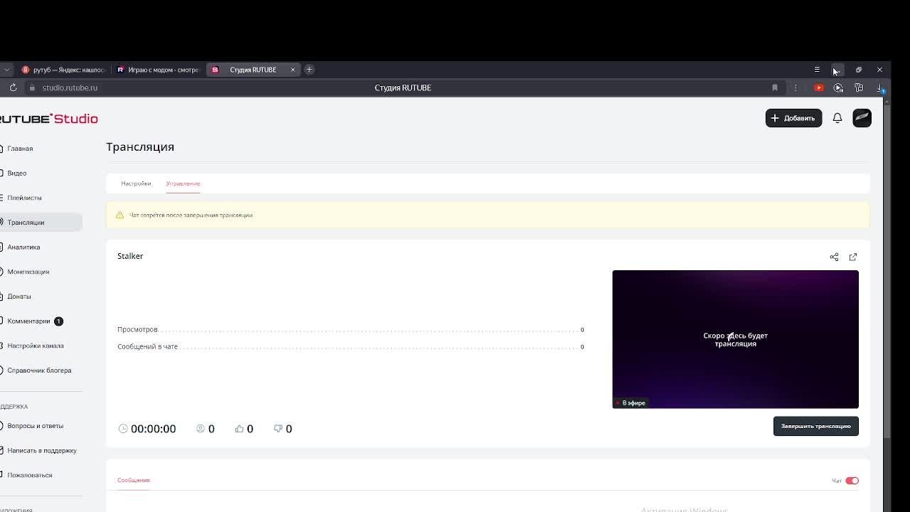This screenshot has height=512, width=910.
Task: Open a new browser tab
Action: pyautogui.click(x=309, y=70)
